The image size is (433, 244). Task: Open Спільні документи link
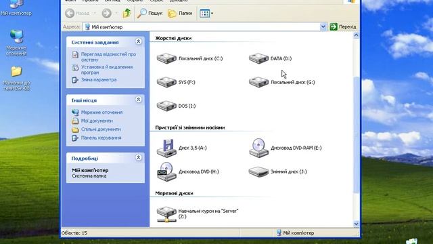click(101, 129)
